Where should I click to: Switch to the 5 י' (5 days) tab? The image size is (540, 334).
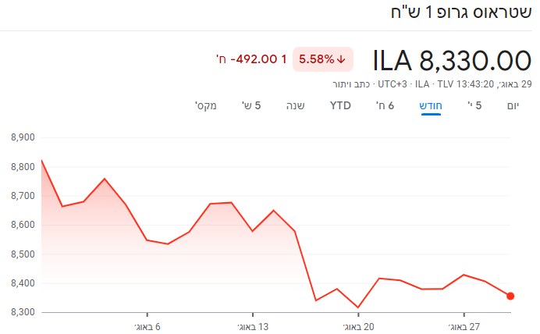[474, 105]
